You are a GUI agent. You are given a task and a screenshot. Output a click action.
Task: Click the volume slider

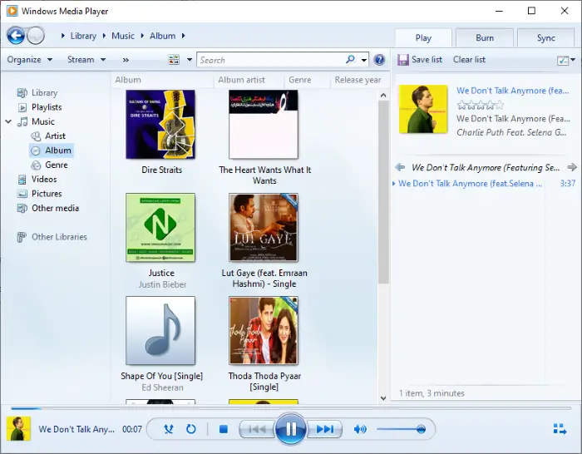click(402, 430)
